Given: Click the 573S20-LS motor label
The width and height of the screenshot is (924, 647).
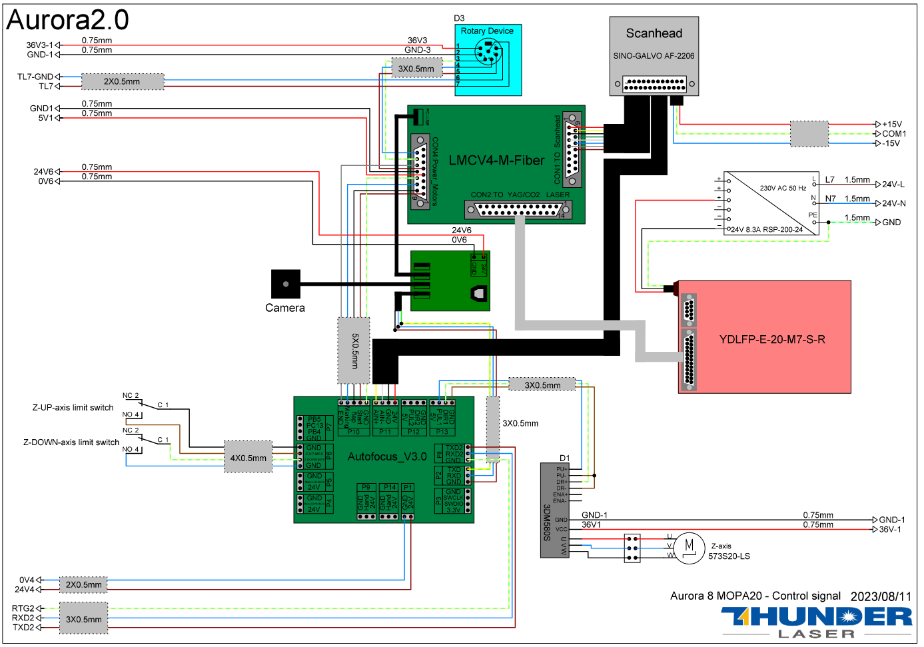Looking at the screenshot, I should [729, 556].
